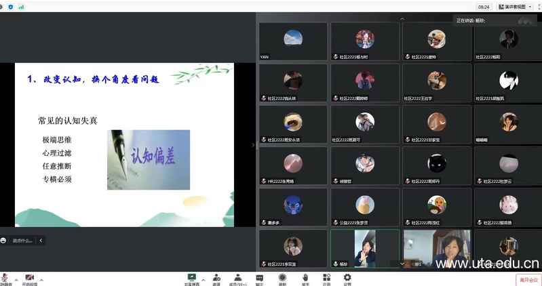Open the settings gear icon

coord(347,277)
